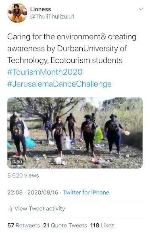This screenshot has height=233, width=150.
Task: Open the @ThuliThulizulu1 handle
Action: click(52, 17)
